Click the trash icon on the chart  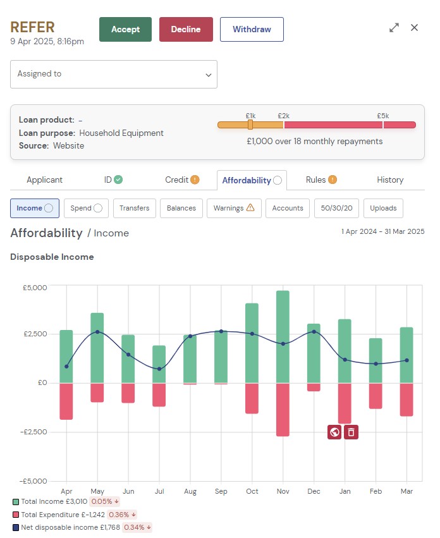pos(351,432)
